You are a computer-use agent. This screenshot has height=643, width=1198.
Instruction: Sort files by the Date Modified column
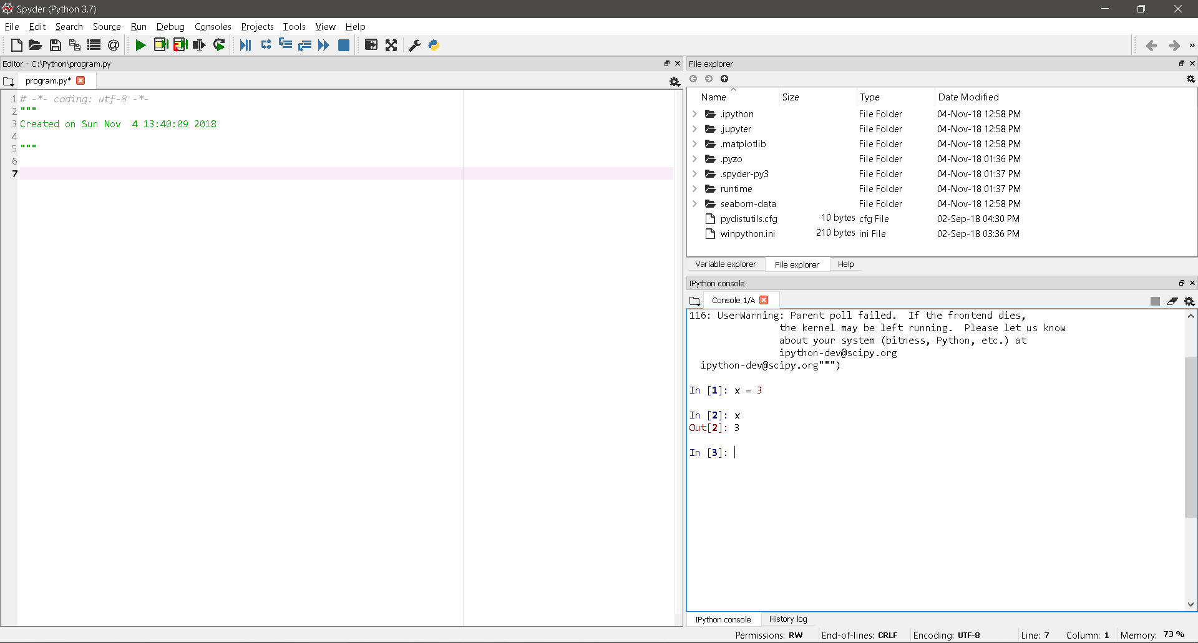pos(968,97)
